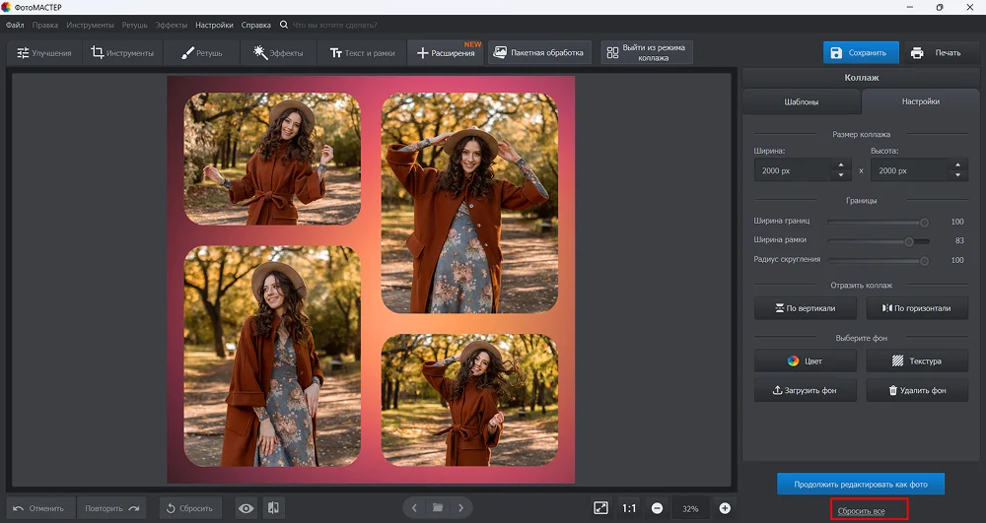Open the folder browser icon

point(438,508)
